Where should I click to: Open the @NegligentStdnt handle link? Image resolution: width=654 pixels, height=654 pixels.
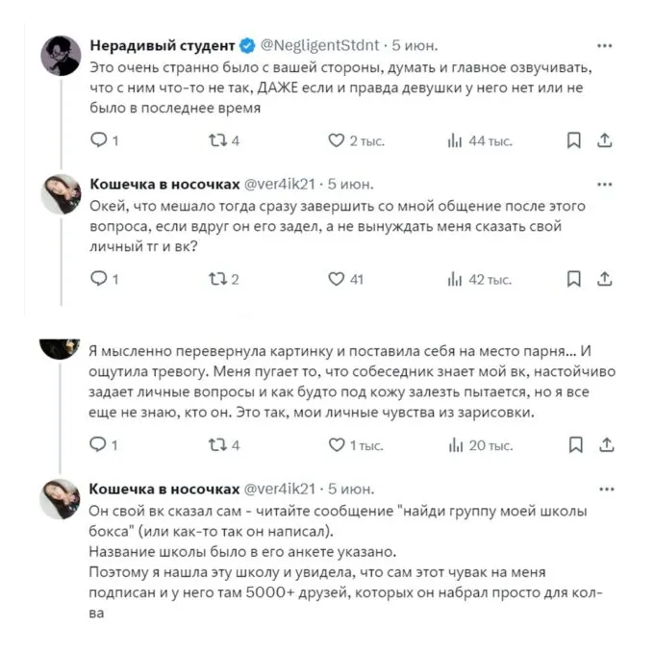[319, 45]
